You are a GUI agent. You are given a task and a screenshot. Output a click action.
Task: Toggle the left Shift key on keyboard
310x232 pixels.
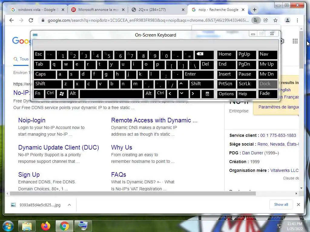pyautogui.click(x=48, y=84)
